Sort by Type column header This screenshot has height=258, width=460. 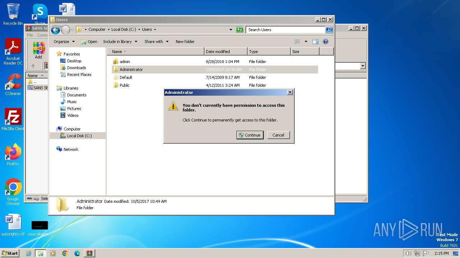(x=269, y=52)
